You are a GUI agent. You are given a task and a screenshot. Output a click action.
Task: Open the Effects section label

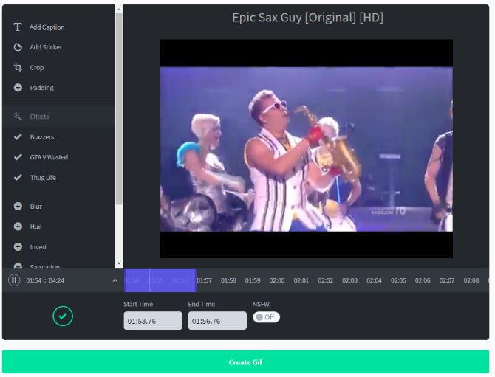(x=39, y=117)
